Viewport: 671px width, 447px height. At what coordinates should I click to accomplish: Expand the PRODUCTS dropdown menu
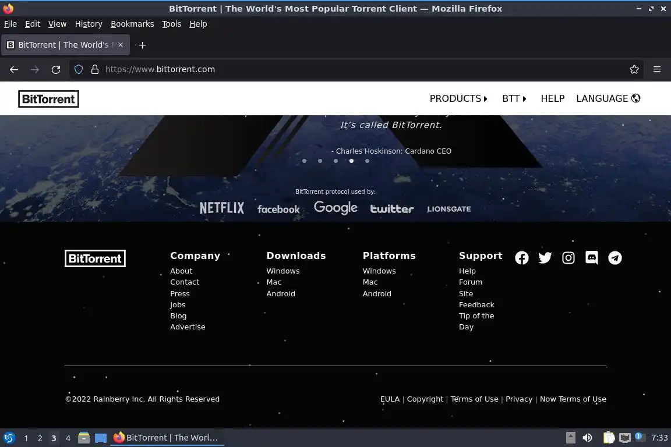pyautogui.click(x=458, y=98)
